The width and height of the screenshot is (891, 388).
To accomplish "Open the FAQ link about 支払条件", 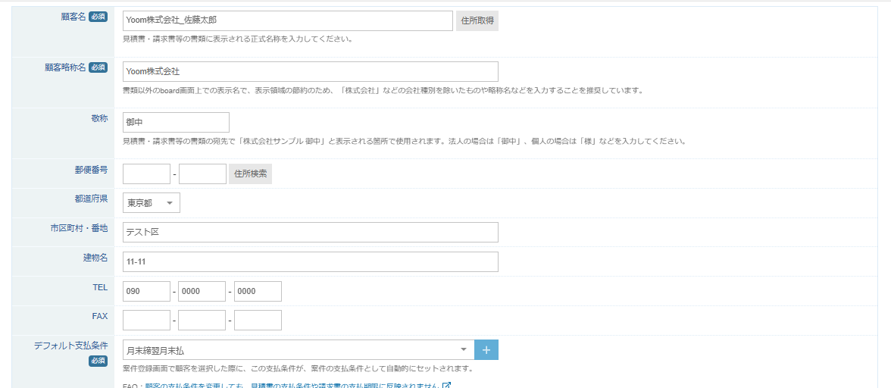I will point(292,385).
